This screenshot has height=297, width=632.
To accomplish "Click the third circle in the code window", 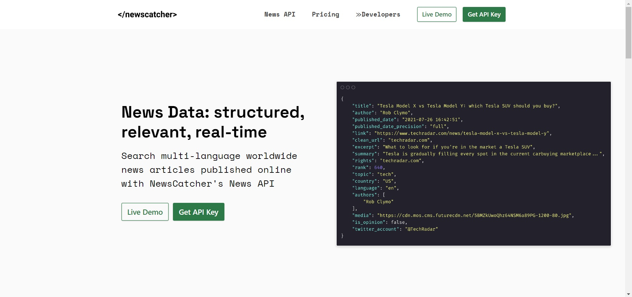I will [353, 88].
